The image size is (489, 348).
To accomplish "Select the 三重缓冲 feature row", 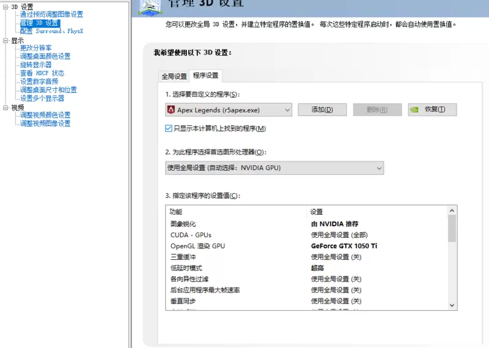I will click(x=307, y=257).
